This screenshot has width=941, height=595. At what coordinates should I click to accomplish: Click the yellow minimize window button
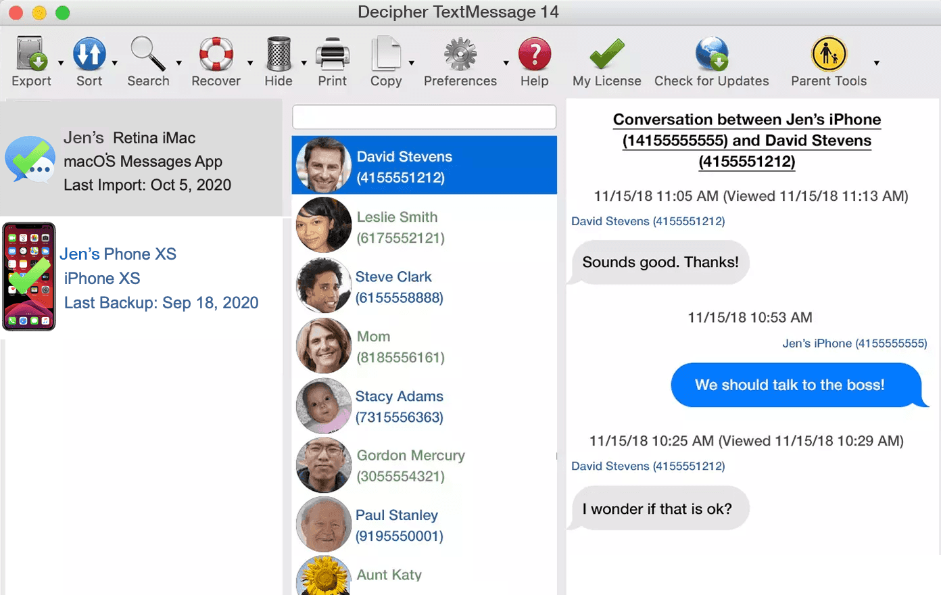pyautogui.click(x=39, y=12)
